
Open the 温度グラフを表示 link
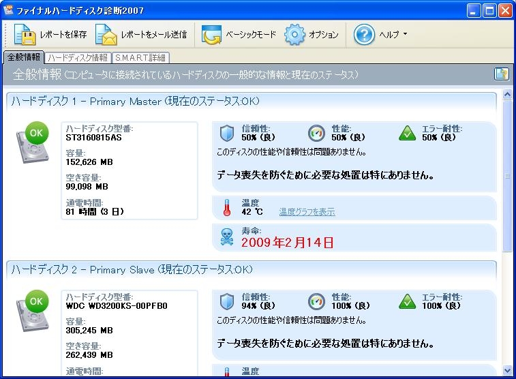pyautogui.click(x=307, y=212)
